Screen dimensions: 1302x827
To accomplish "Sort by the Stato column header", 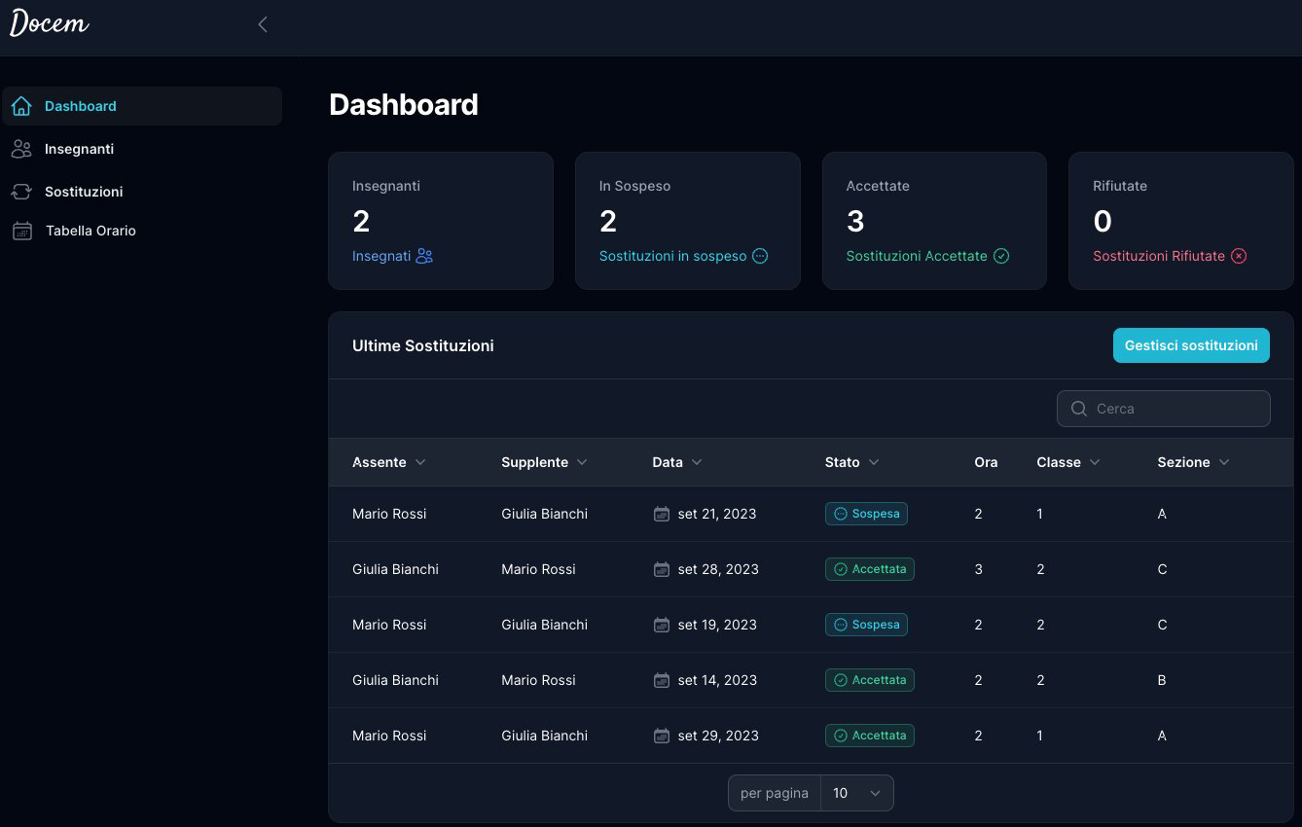I will [x=851, y=462].
